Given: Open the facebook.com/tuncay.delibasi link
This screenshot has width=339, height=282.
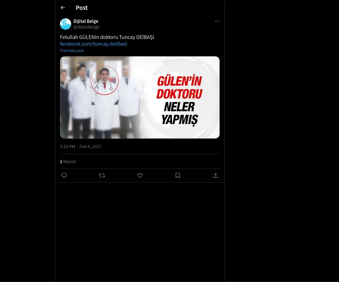Looking at the screenshot, I should click(94, 44).
